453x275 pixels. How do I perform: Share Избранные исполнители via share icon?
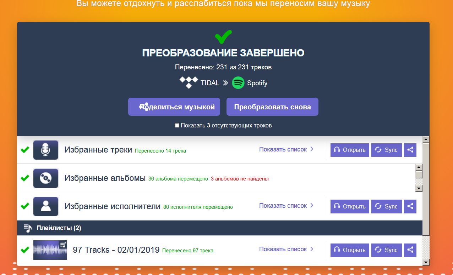[x=410, y=206]
